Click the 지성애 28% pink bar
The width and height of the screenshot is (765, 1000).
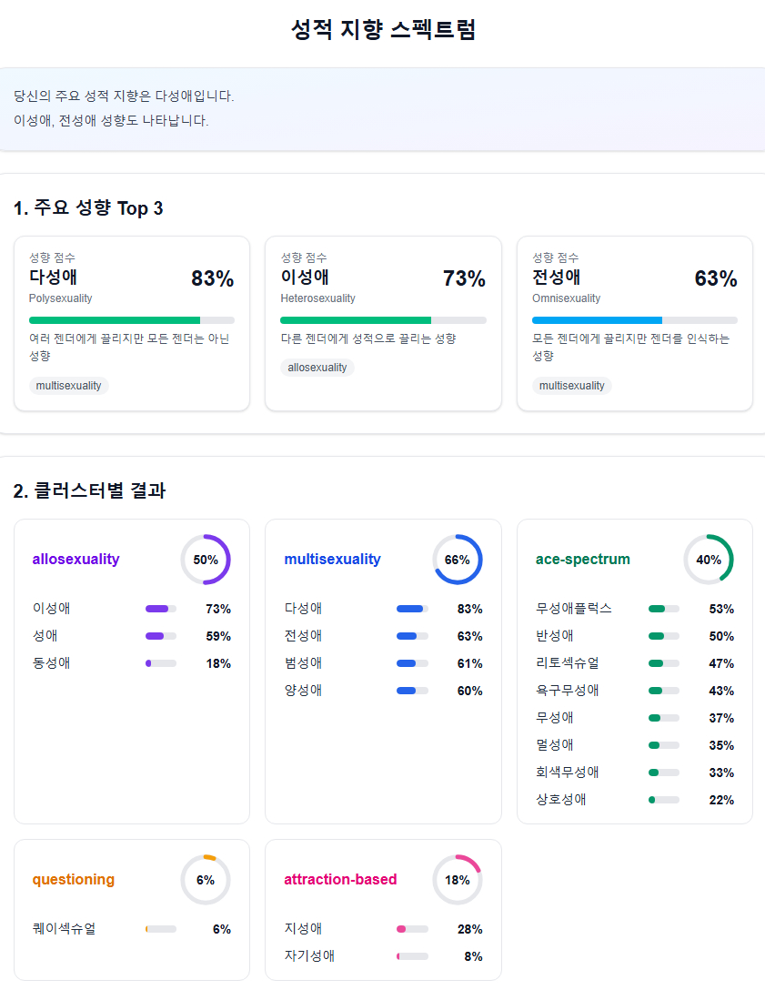tap(412, 929)
